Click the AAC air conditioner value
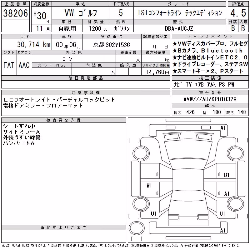 point(24,65)
